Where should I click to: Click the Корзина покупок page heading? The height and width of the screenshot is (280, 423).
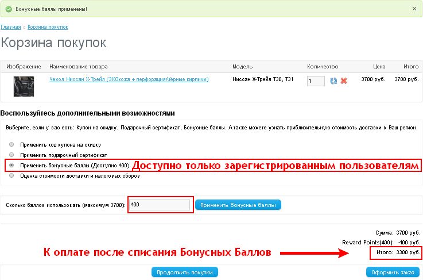[x=53, y=43]
